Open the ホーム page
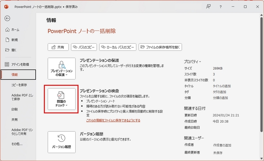 (x=18, y=30)
